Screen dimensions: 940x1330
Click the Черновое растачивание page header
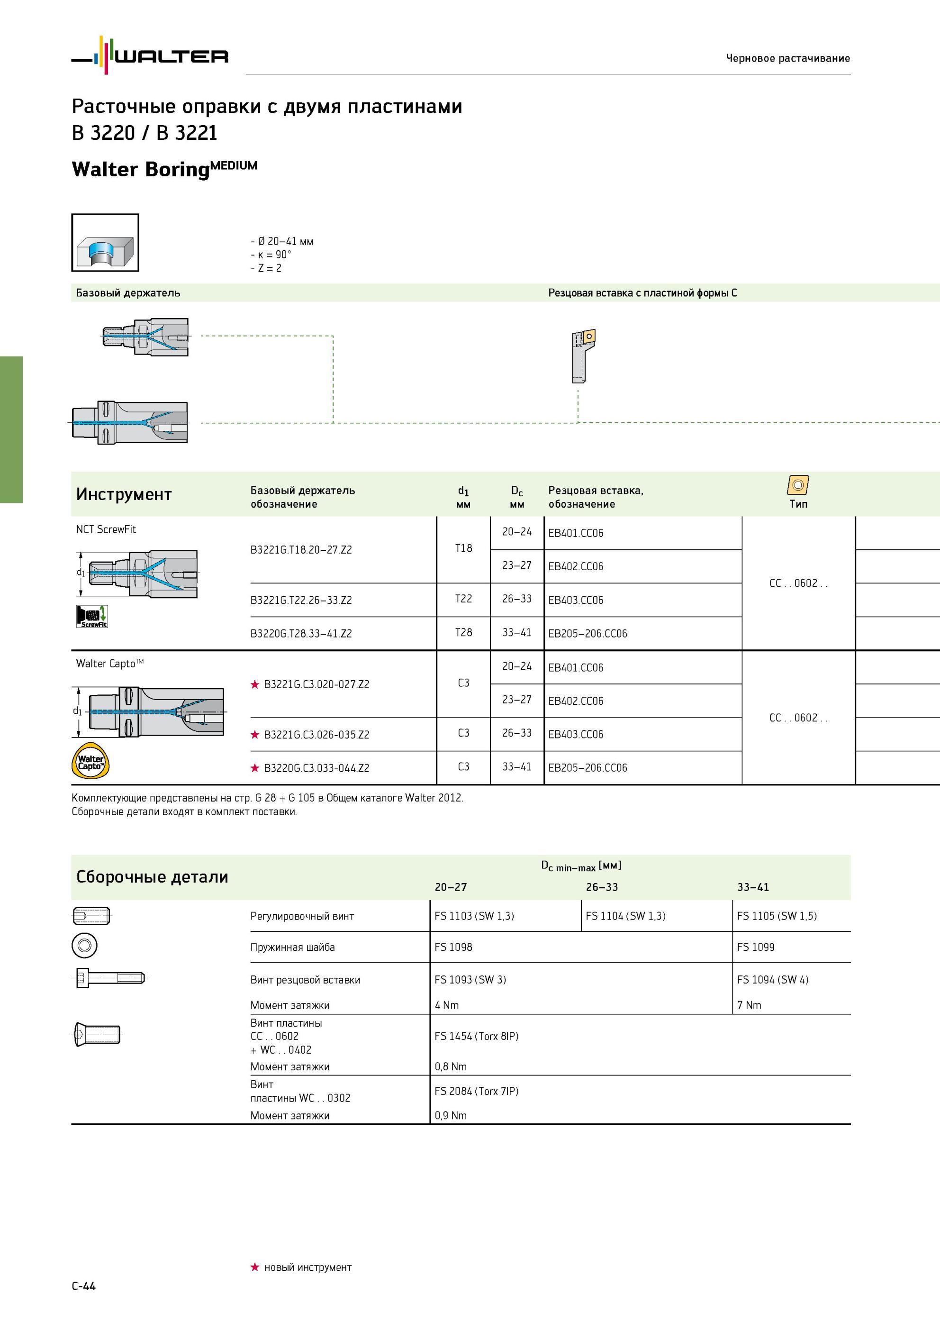(x=788, y=58)
